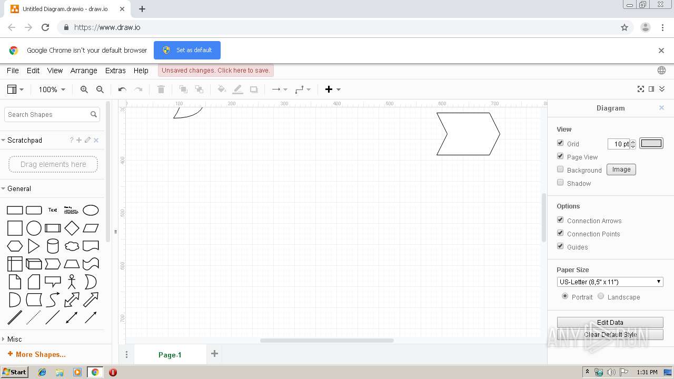Screen dimensions: 674x379
Task: Click the Search Shapes input field
Action: (52, 114)
